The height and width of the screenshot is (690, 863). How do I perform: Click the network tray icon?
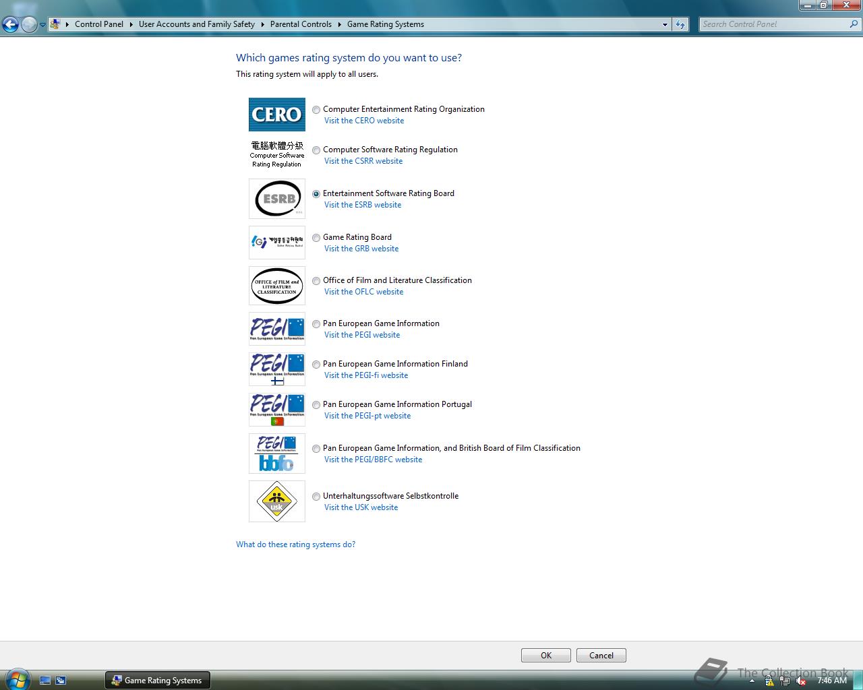[785, 681]
